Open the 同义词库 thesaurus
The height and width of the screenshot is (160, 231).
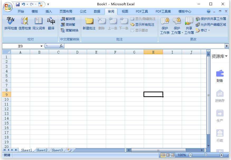click(x=38, y=23)
